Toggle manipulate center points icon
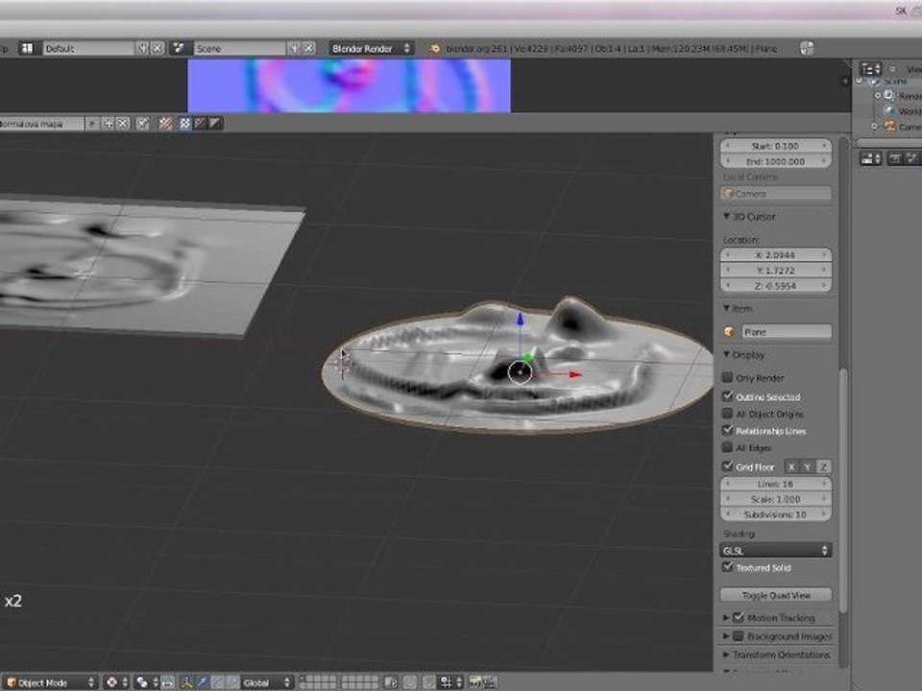922x691 pixels. click(x=168, y=682)
